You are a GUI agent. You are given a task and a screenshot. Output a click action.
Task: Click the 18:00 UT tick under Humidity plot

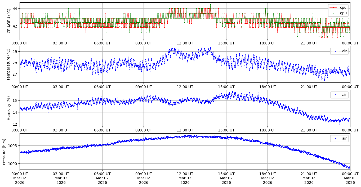268,130
